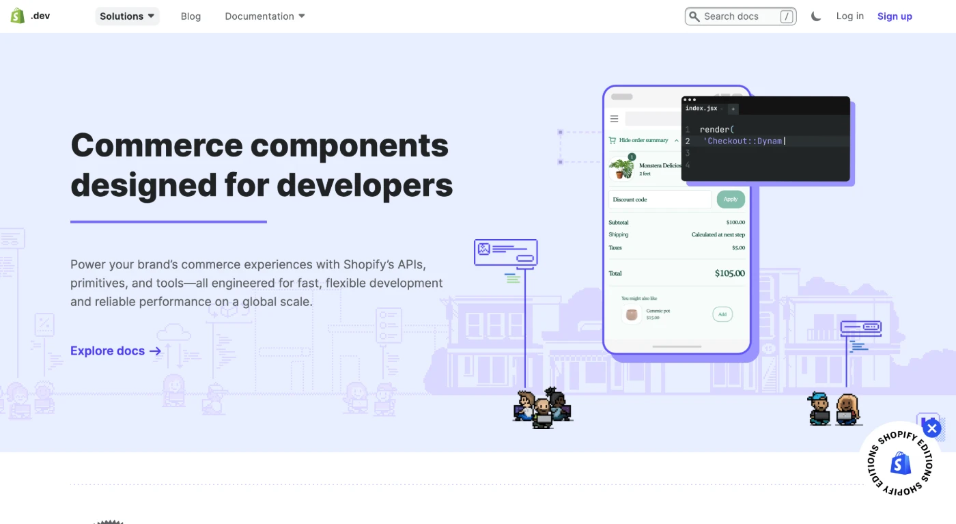Screen dimensions: 956x524
Task: Toggle Hide order summary in checkout
Action: (644, 140)
